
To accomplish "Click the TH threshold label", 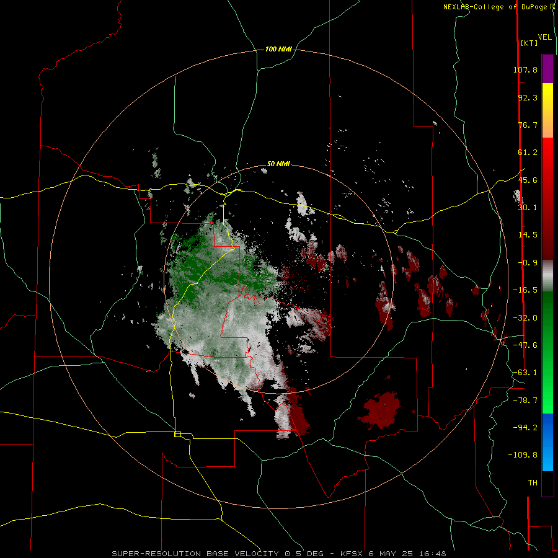I will point(533,483).
